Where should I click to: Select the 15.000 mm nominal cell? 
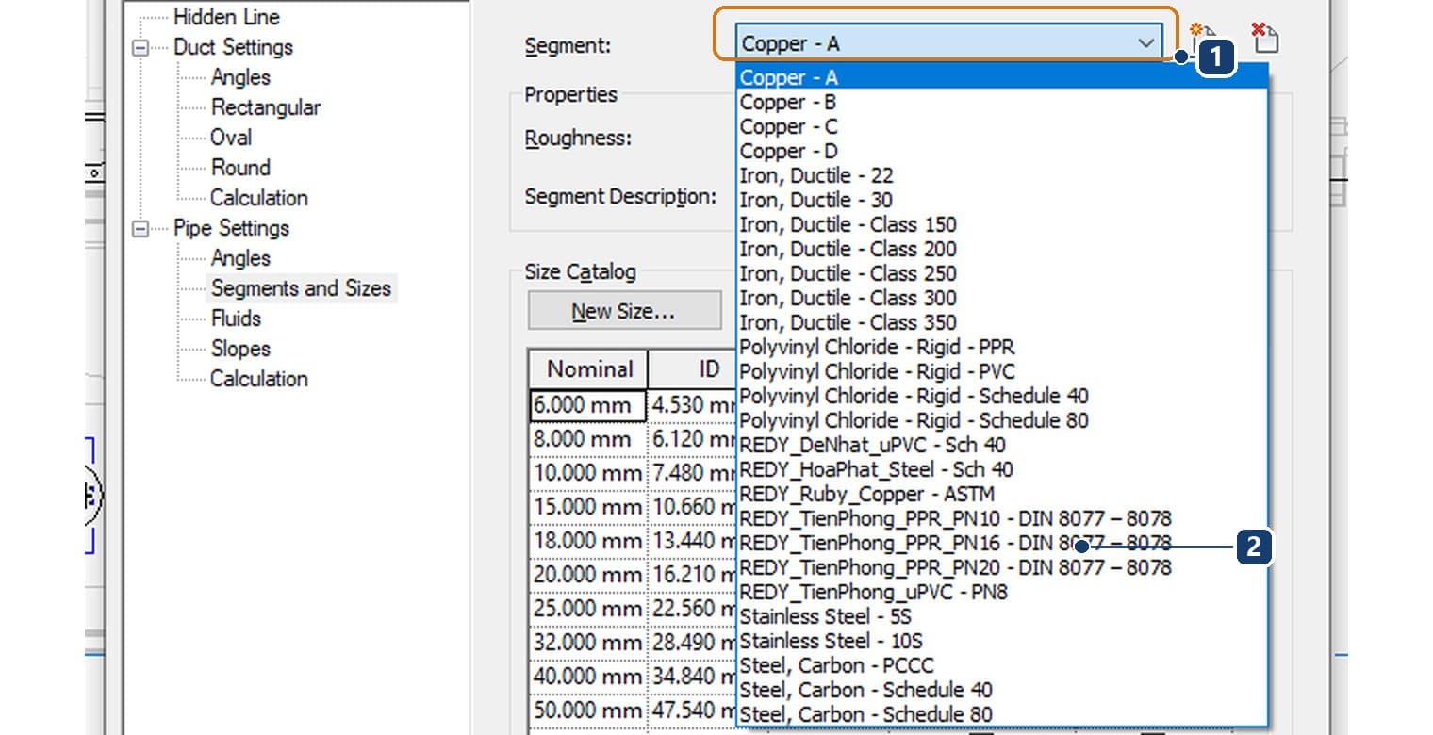tap(588, 507)
